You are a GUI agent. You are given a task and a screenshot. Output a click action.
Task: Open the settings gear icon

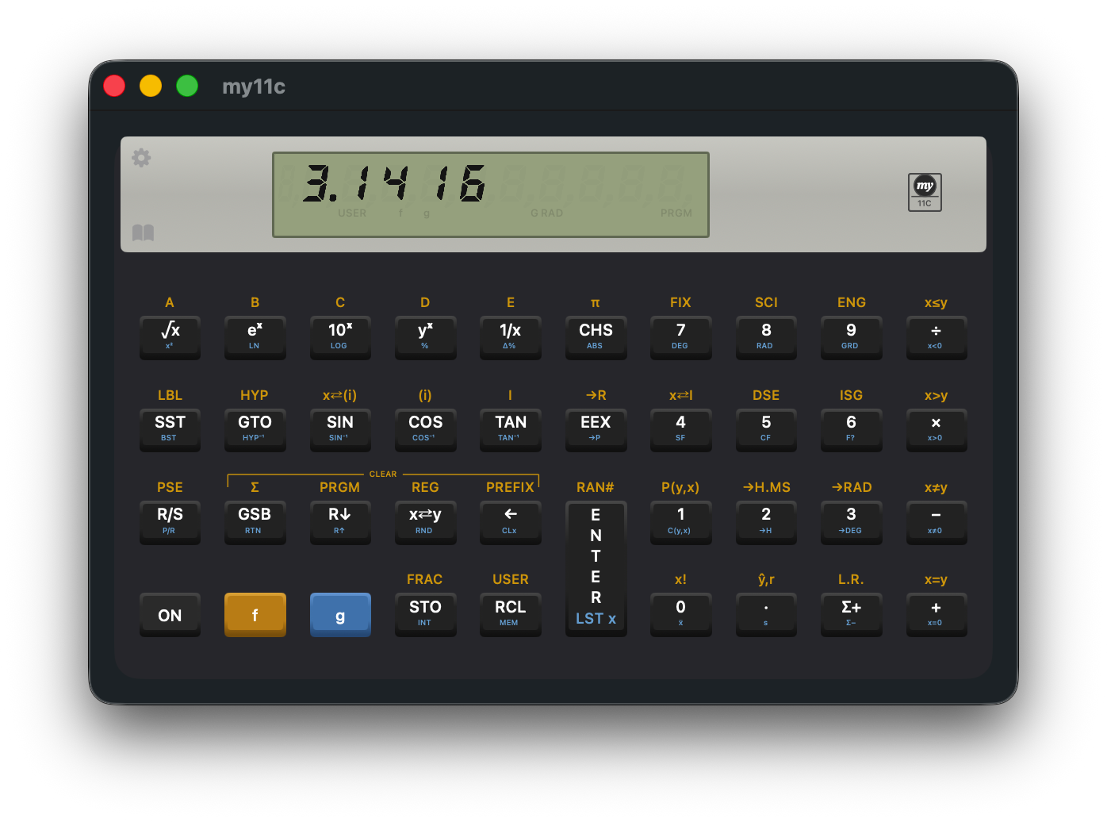coord(141,157)
